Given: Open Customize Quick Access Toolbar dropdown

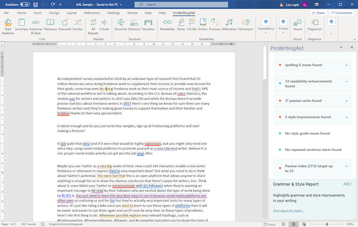Looking at the screenshot, I should coord(60,4).
